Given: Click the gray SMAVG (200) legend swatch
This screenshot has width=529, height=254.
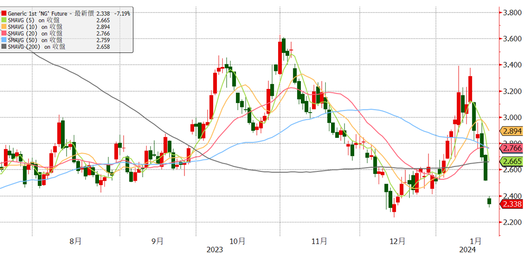Looking at the screenshot, I should coord(4,47).
